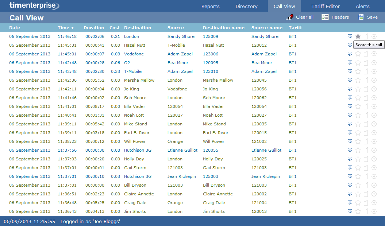The image size is (385, 226).
Task: Open the Reports tab
Action: 211,7
